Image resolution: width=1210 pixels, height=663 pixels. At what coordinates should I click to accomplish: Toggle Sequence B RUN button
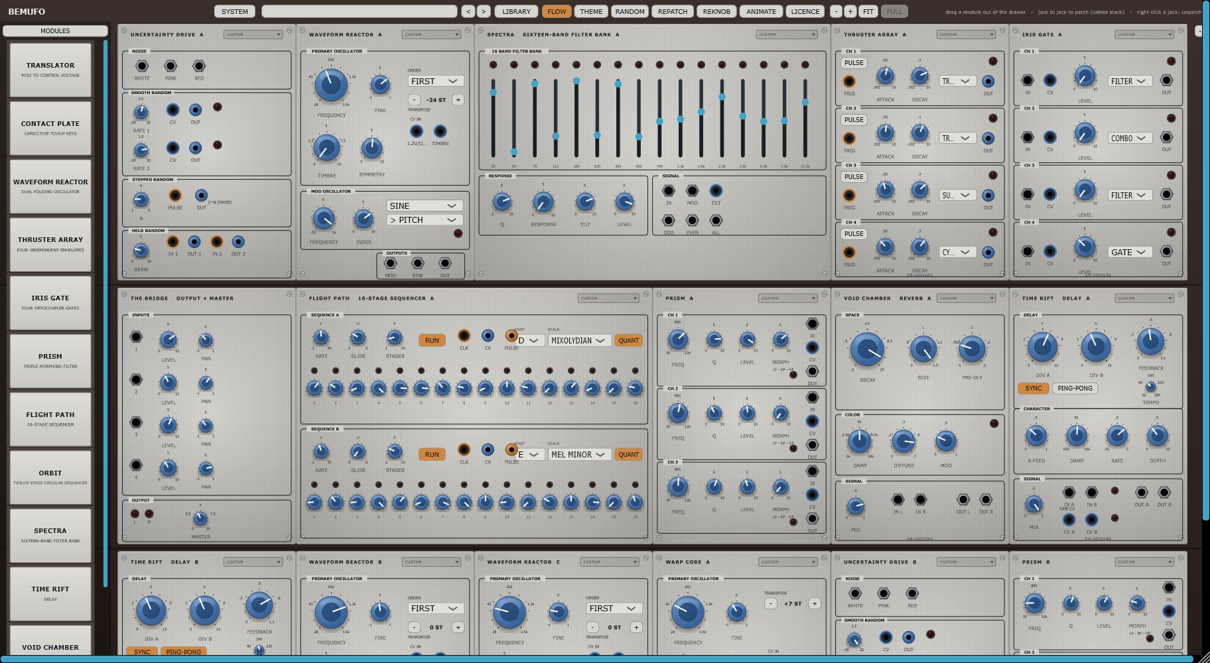(432, 454)
